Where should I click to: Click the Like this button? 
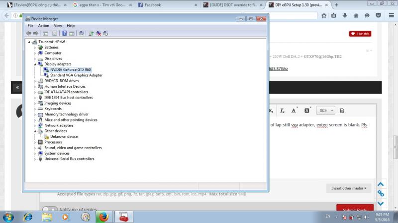[x=360, y=34]
